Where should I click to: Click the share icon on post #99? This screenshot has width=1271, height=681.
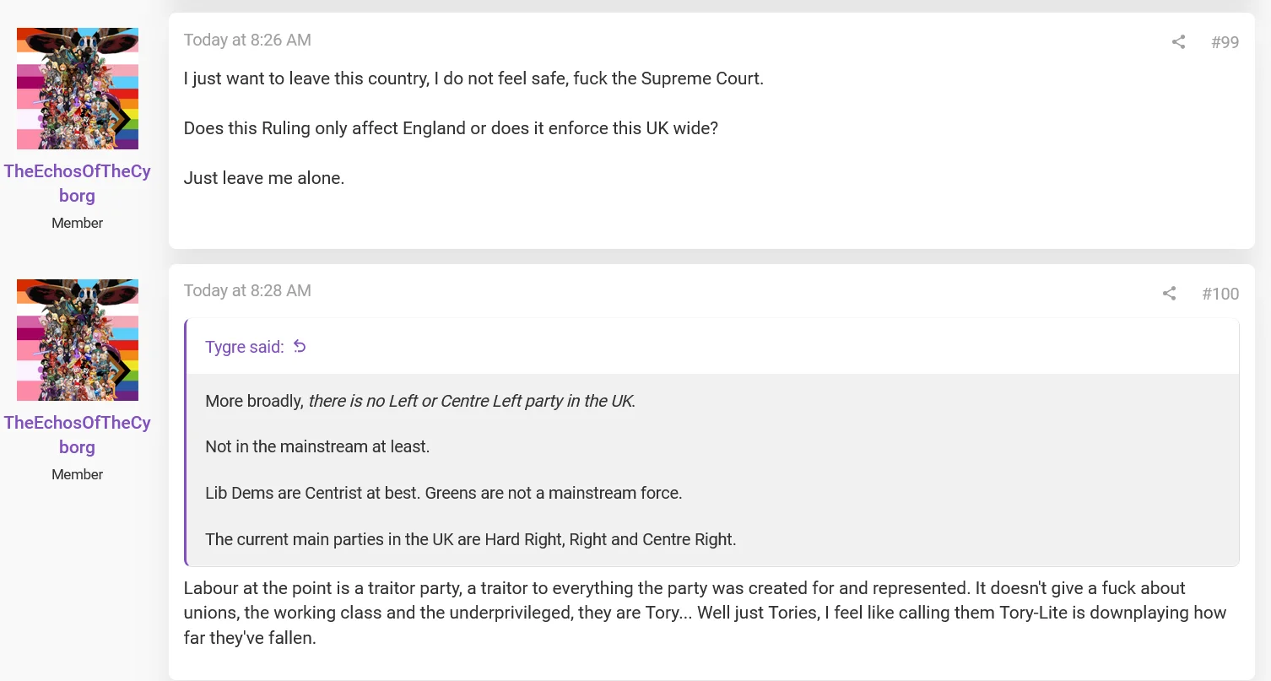point(1178,41)
